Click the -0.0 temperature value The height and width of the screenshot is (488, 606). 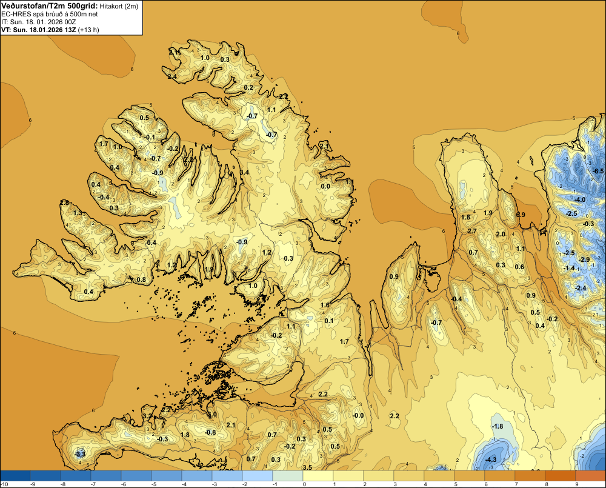(x=358, y=415)
